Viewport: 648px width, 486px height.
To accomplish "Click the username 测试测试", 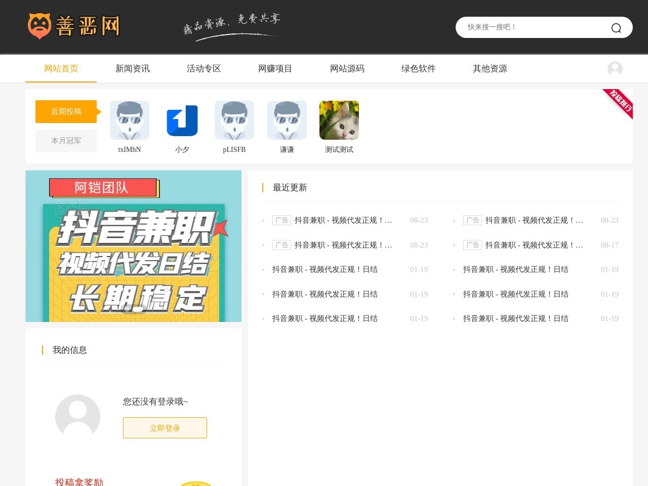I will [339, 149].
